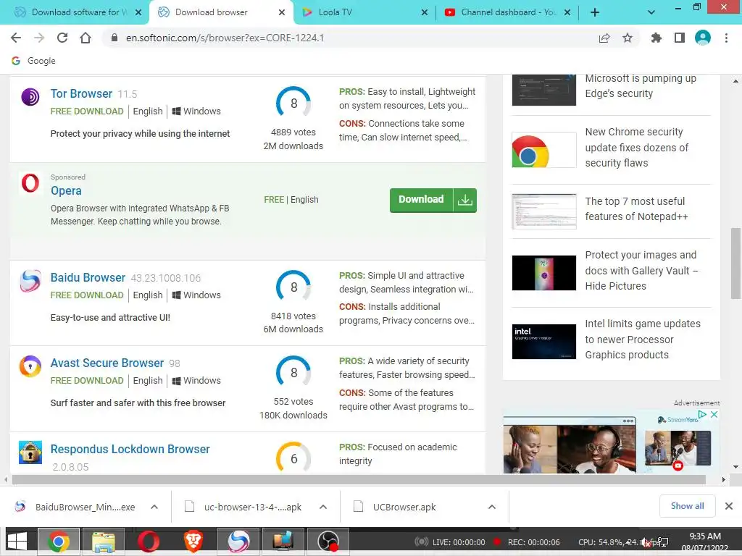Click the Chrome logo article thumbnail

(x=543, y=150)
